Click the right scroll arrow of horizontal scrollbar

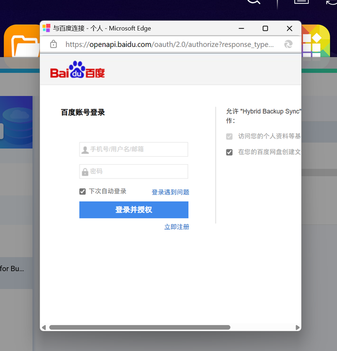298,327
